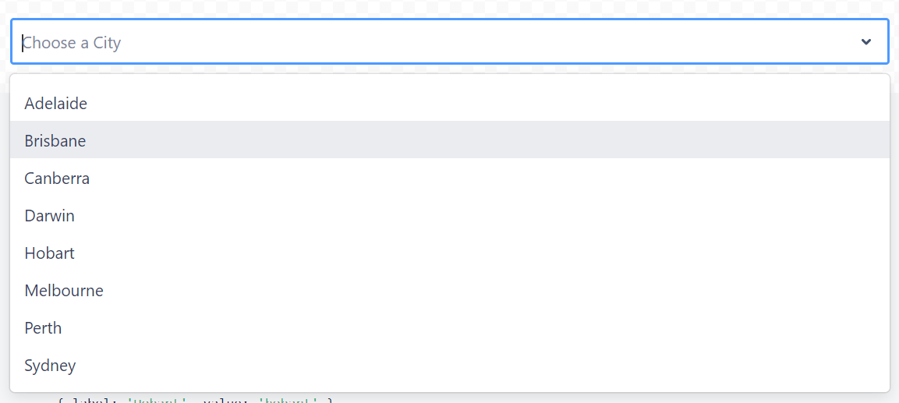
Task: Collapse the city dropdown using the chevron arrow
Action: point(865,42)
